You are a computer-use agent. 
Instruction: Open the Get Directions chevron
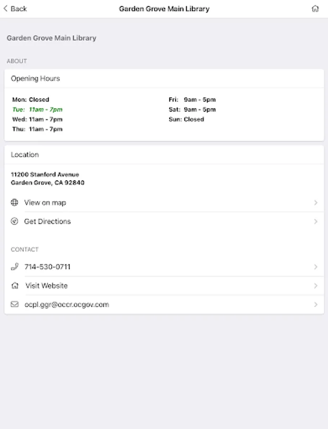[x=316, y=221]
